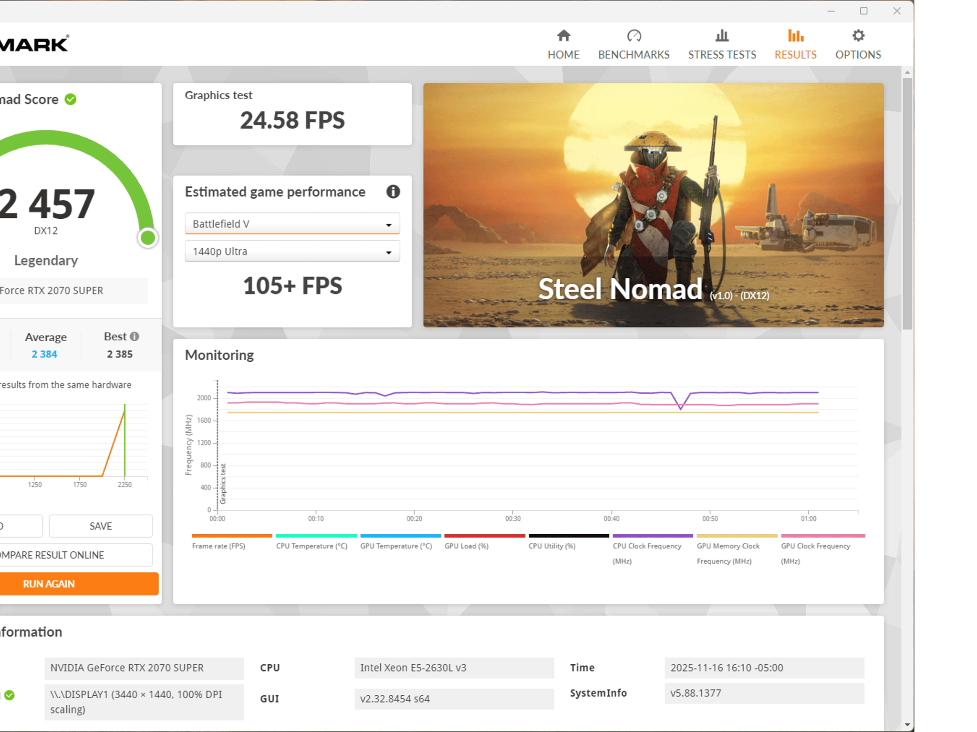Click the 24.58 FPS graphics test result
The height and width of the screenshot is (732, 977).
[x=292, y=120]
